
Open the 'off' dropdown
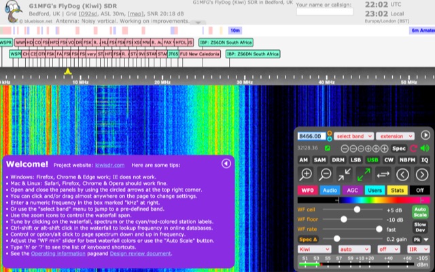pos(389,250)
